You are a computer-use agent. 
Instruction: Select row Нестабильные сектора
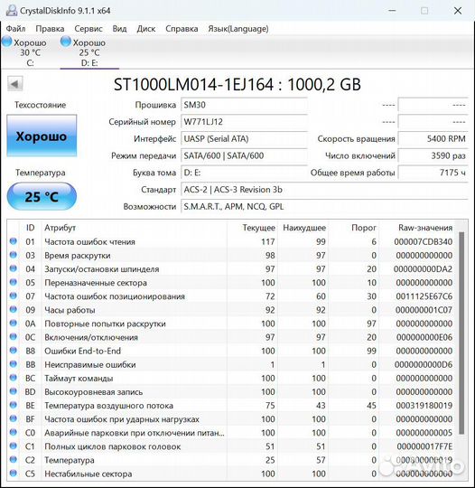click(x=232, y=474)
